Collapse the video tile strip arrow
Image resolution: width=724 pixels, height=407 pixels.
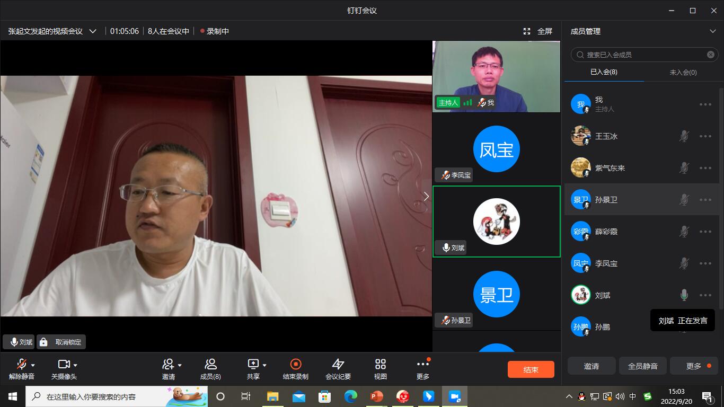tap(426, 197)
